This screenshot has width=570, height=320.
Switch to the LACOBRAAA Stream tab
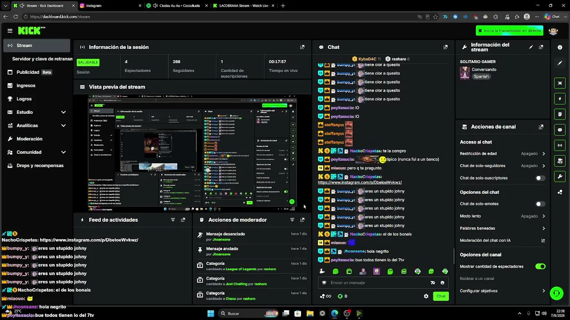(x=243, y=6)
